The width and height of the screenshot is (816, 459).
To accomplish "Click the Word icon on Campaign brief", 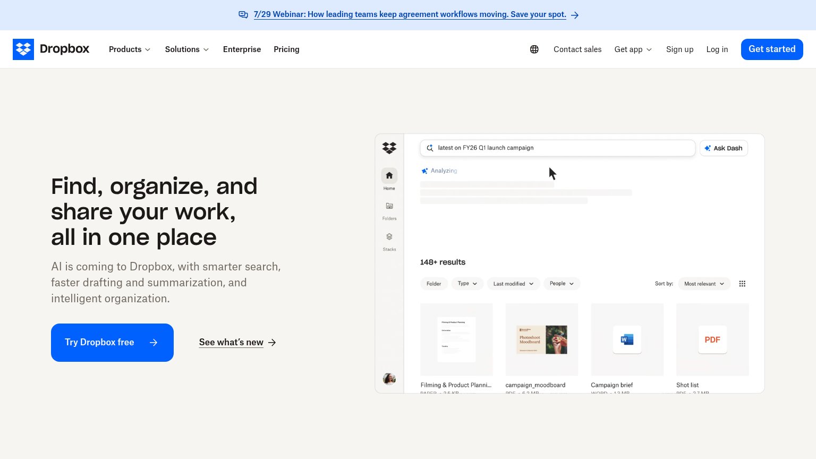I will click(x=627, y=339).
